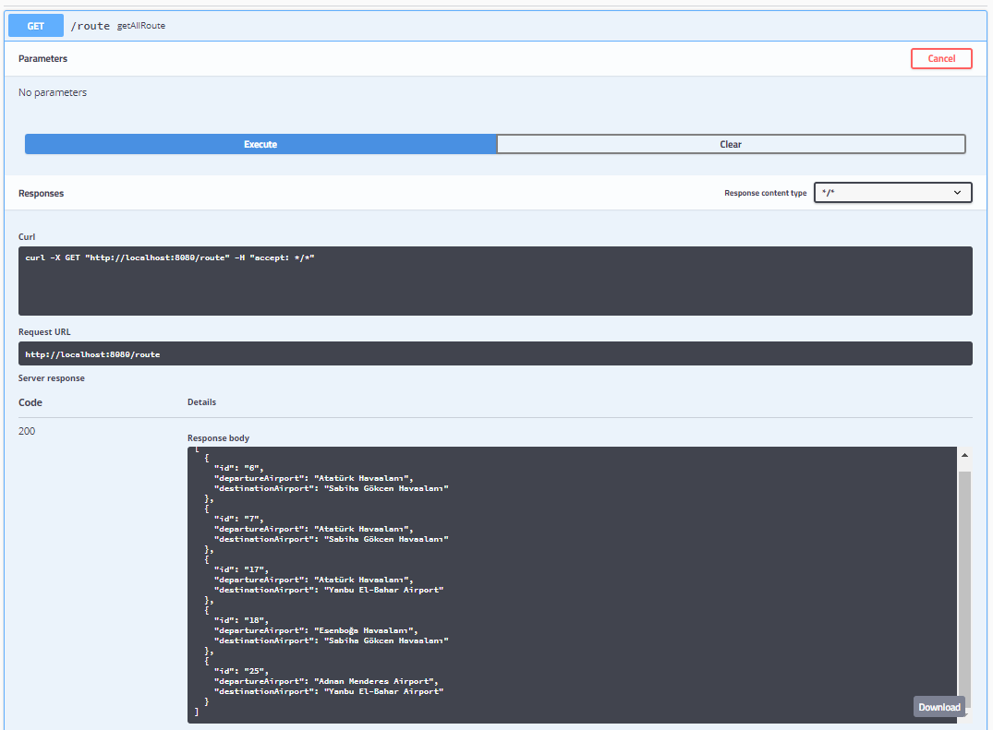993x730 pixels.
Task: Click the response scrollbar up arrow
Action: [964, 453]
